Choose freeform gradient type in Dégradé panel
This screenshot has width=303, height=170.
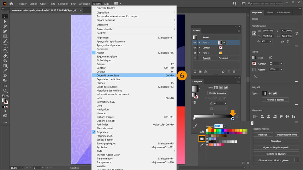[x=226, y=88]
